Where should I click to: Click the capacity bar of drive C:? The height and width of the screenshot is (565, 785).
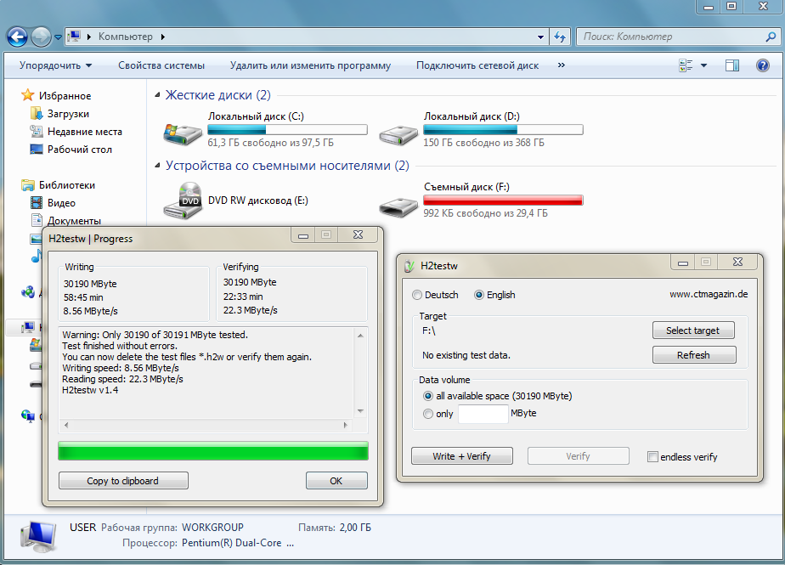[287, 130]
